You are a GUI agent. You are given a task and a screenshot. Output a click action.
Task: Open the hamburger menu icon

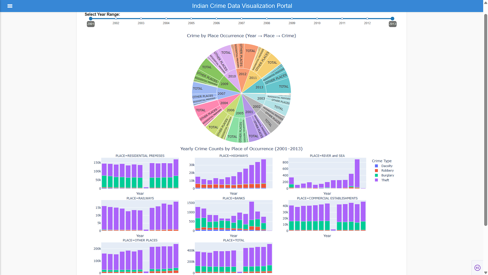pyautogui.click(x=10, y=6)
